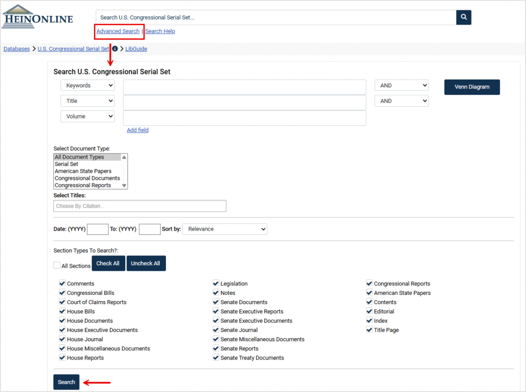Open the first AND operator dropdown
Viewport: 526px width, 392px height.
[401, 86]
